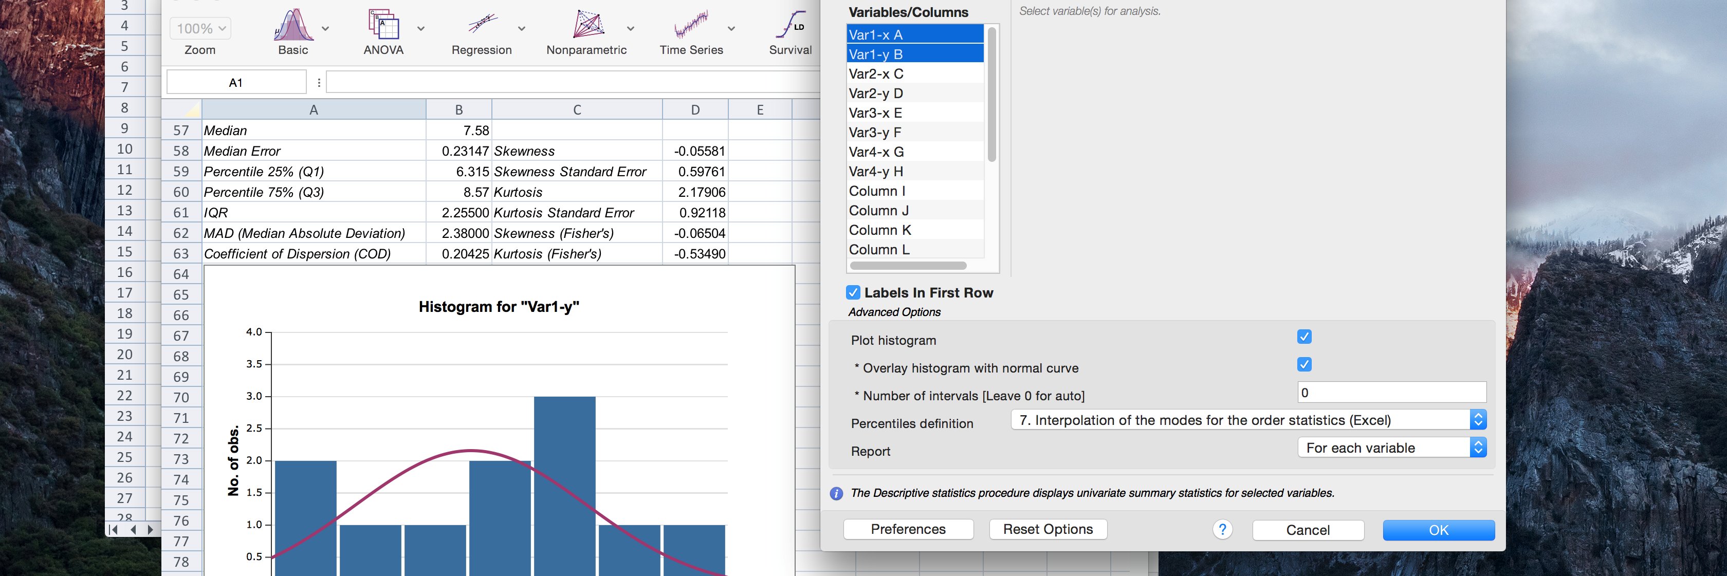
Task: Expand the Regression menu arrow
Action: 522,29
